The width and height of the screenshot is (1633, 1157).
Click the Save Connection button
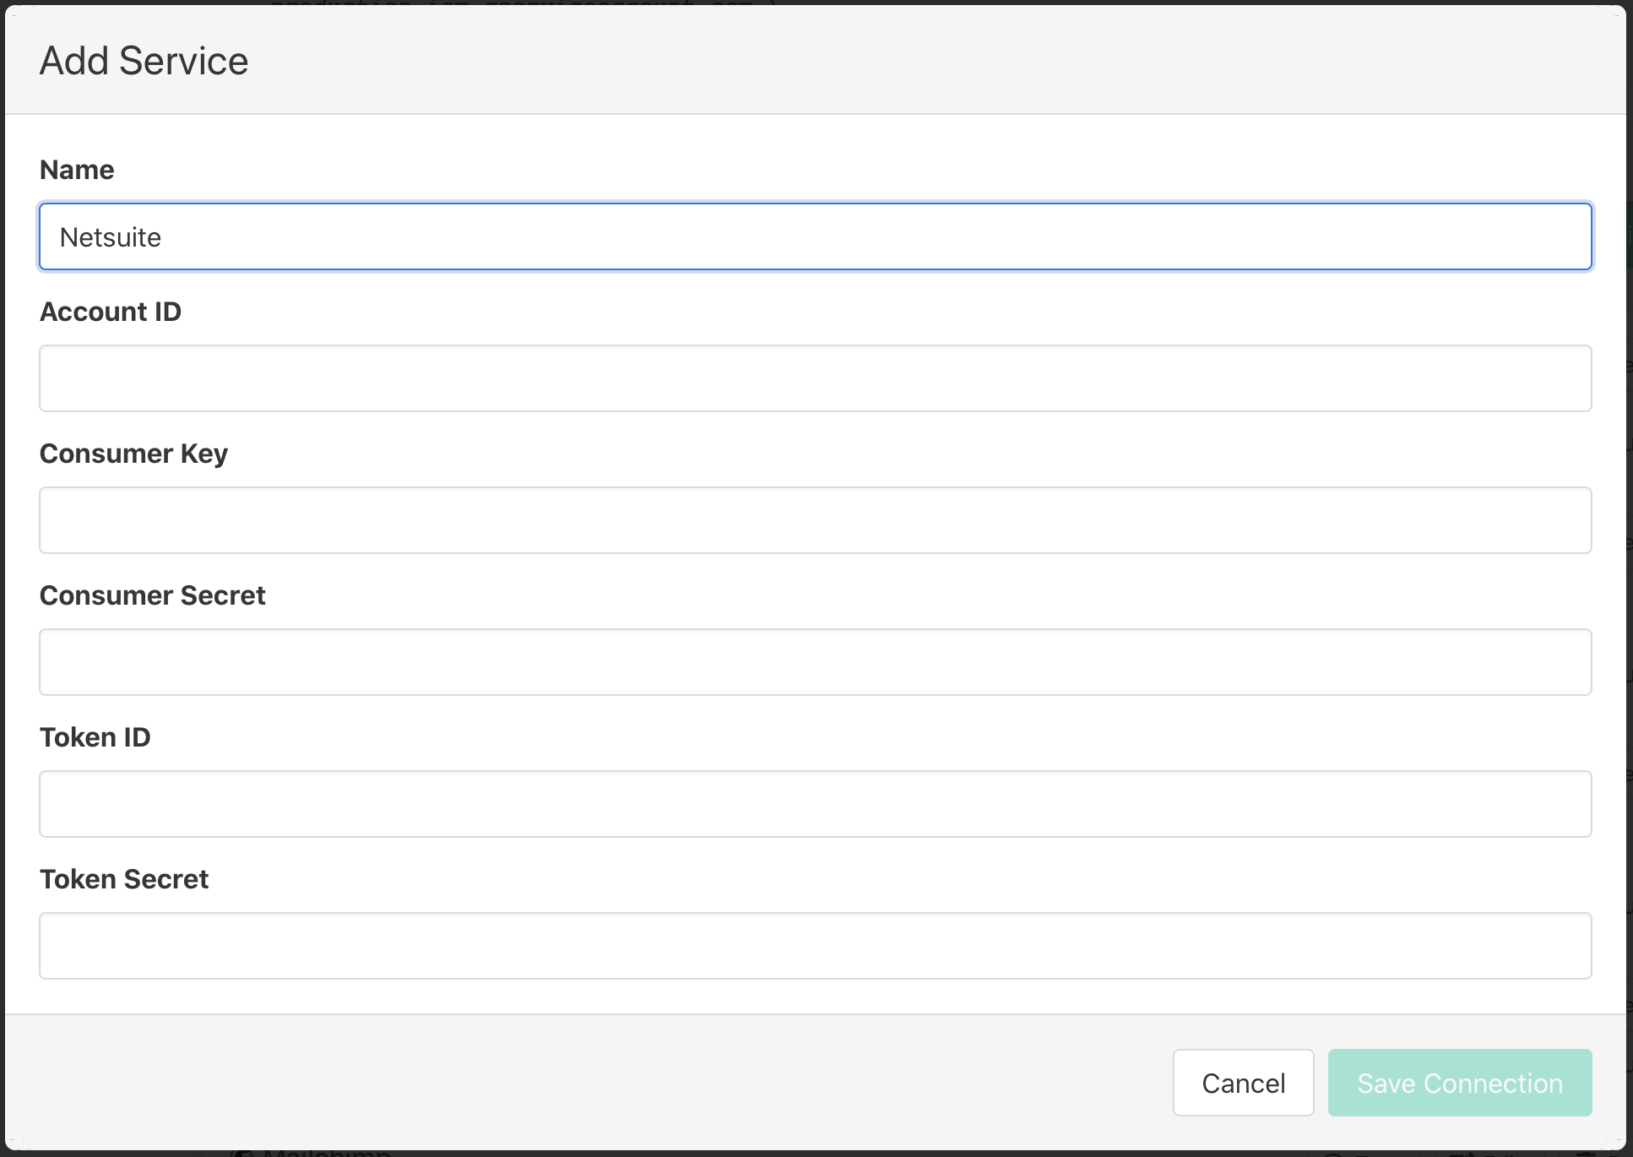point(1459,1083)
